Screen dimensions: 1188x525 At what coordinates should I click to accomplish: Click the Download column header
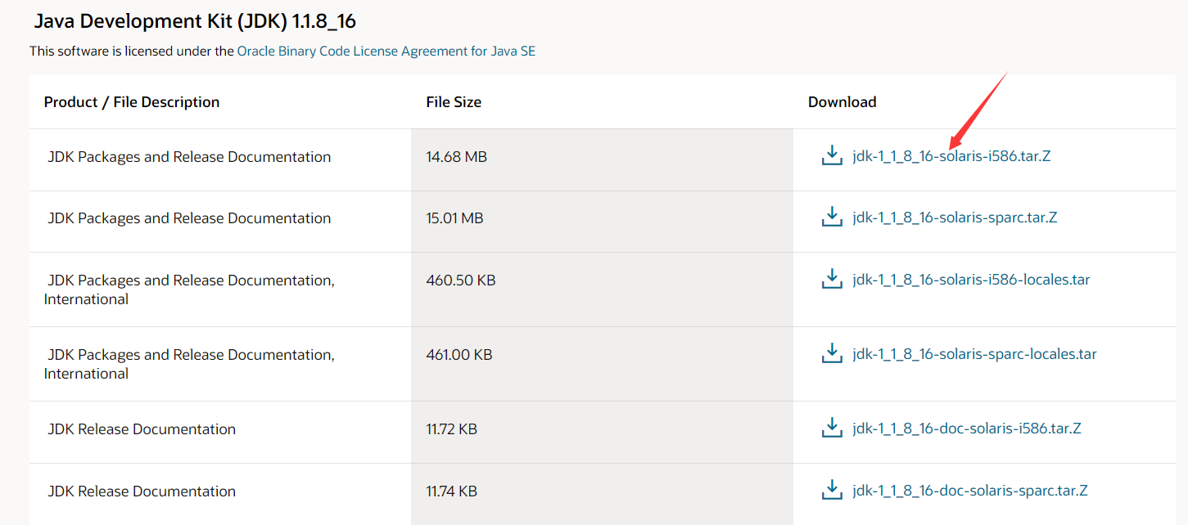pyautogui.click(x=842, y=102)
